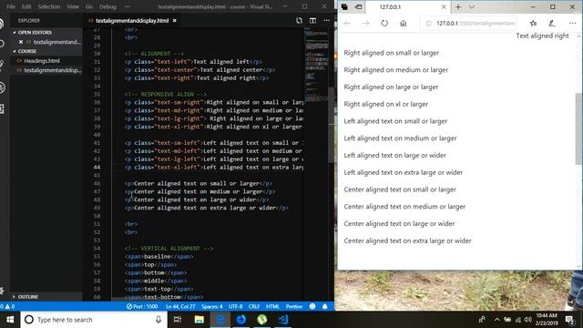Click the site info icon in address bar

428,23
